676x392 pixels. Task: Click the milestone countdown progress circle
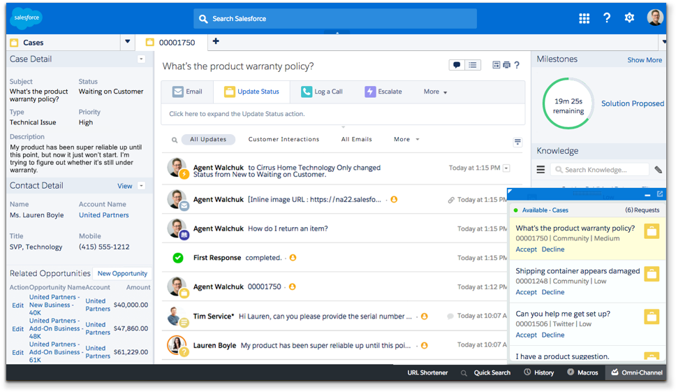pos(568,103)
